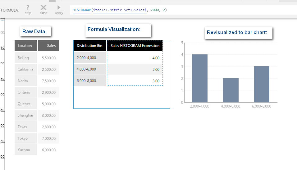
Task: Apply the formula using the play icon
Action: click(59, 7)
